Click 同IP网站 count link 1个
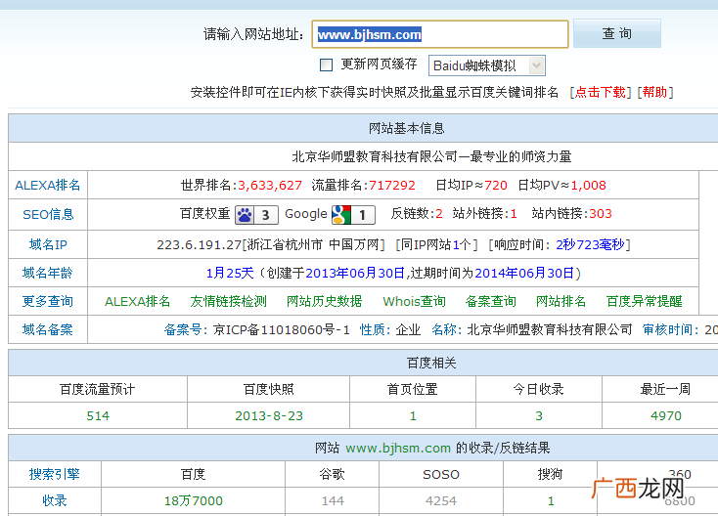 point(462,244)
